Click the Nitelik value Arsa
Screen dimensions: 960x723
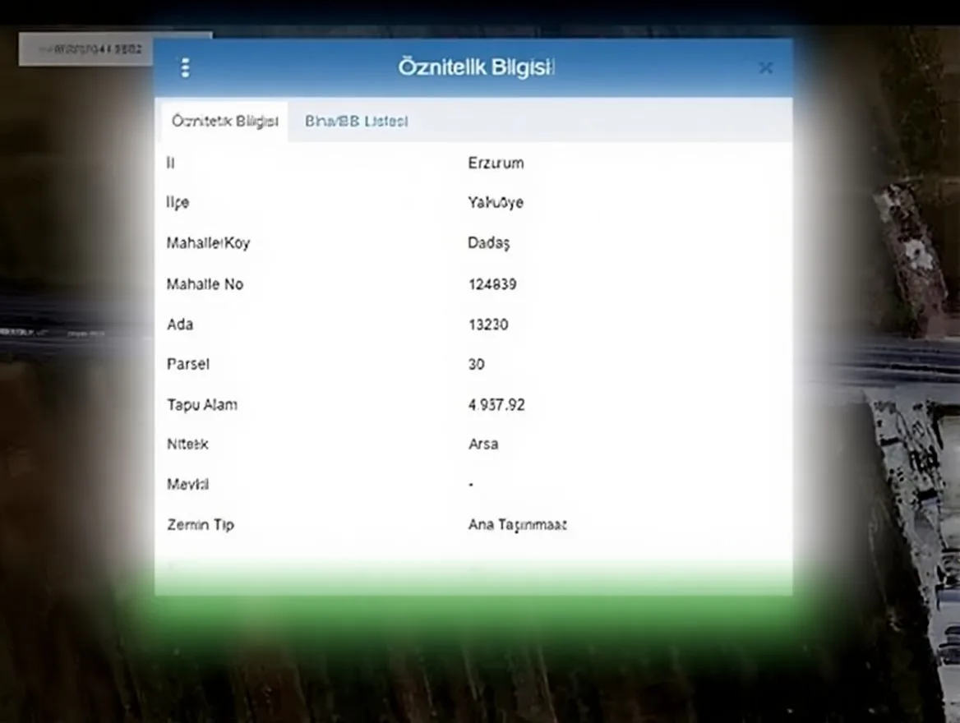483,444
